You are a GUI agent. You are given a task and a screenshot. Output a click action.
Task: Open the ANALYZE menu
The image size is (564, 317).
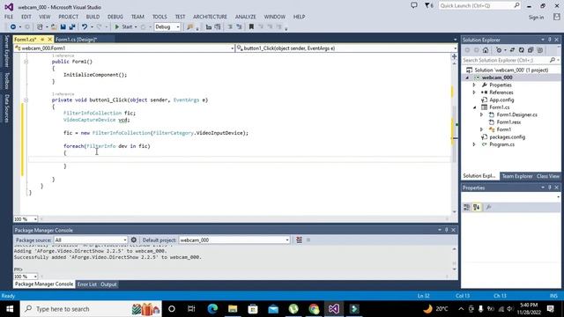[245, 17]
